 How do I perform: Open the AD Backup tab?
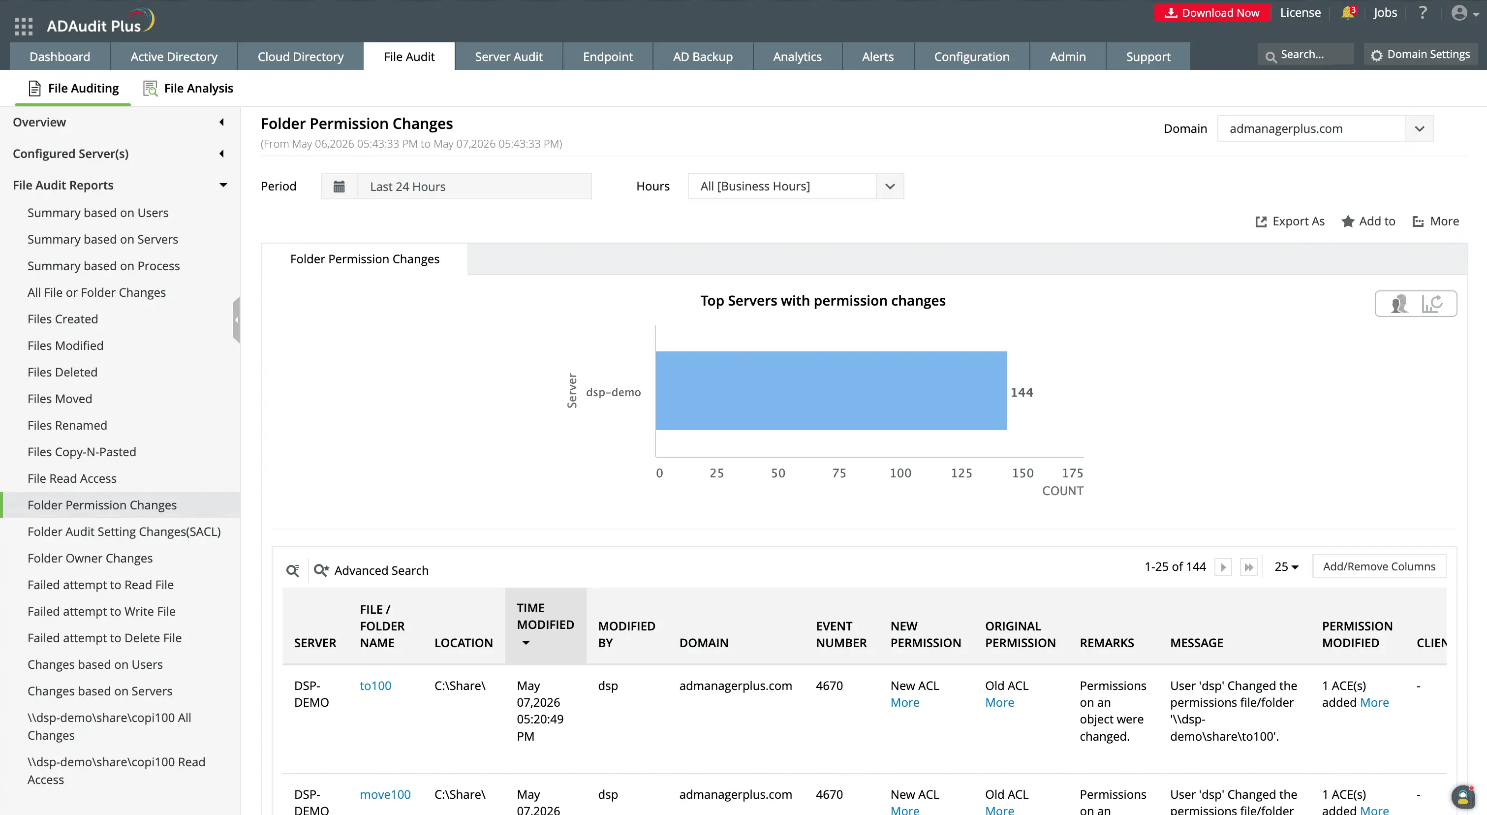point(702,57)
